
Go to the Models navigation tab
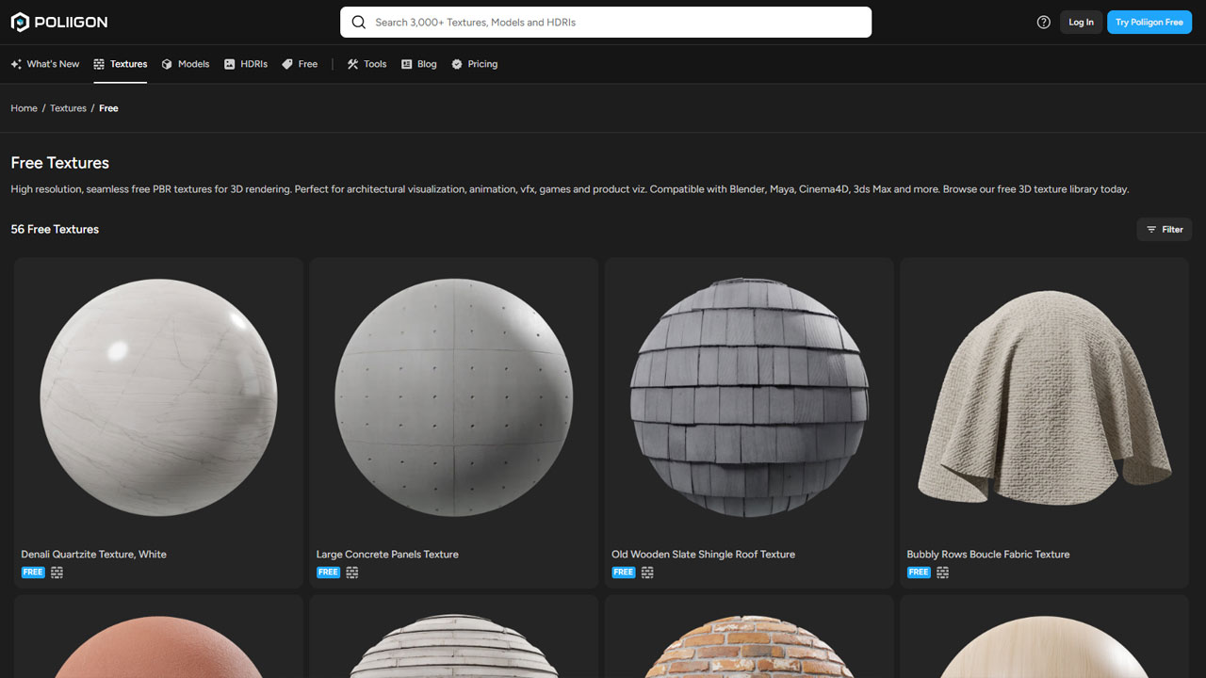[x=186, y=64]
